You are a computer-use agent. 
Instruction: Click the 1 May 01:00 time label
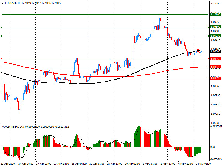(150, 164)
